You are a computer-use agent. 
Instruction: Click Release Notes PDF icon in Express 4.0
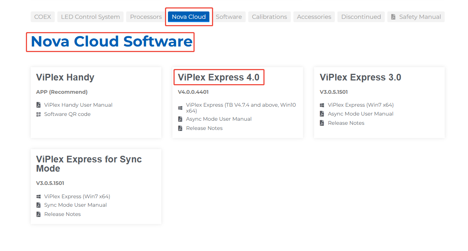(180, 128)
